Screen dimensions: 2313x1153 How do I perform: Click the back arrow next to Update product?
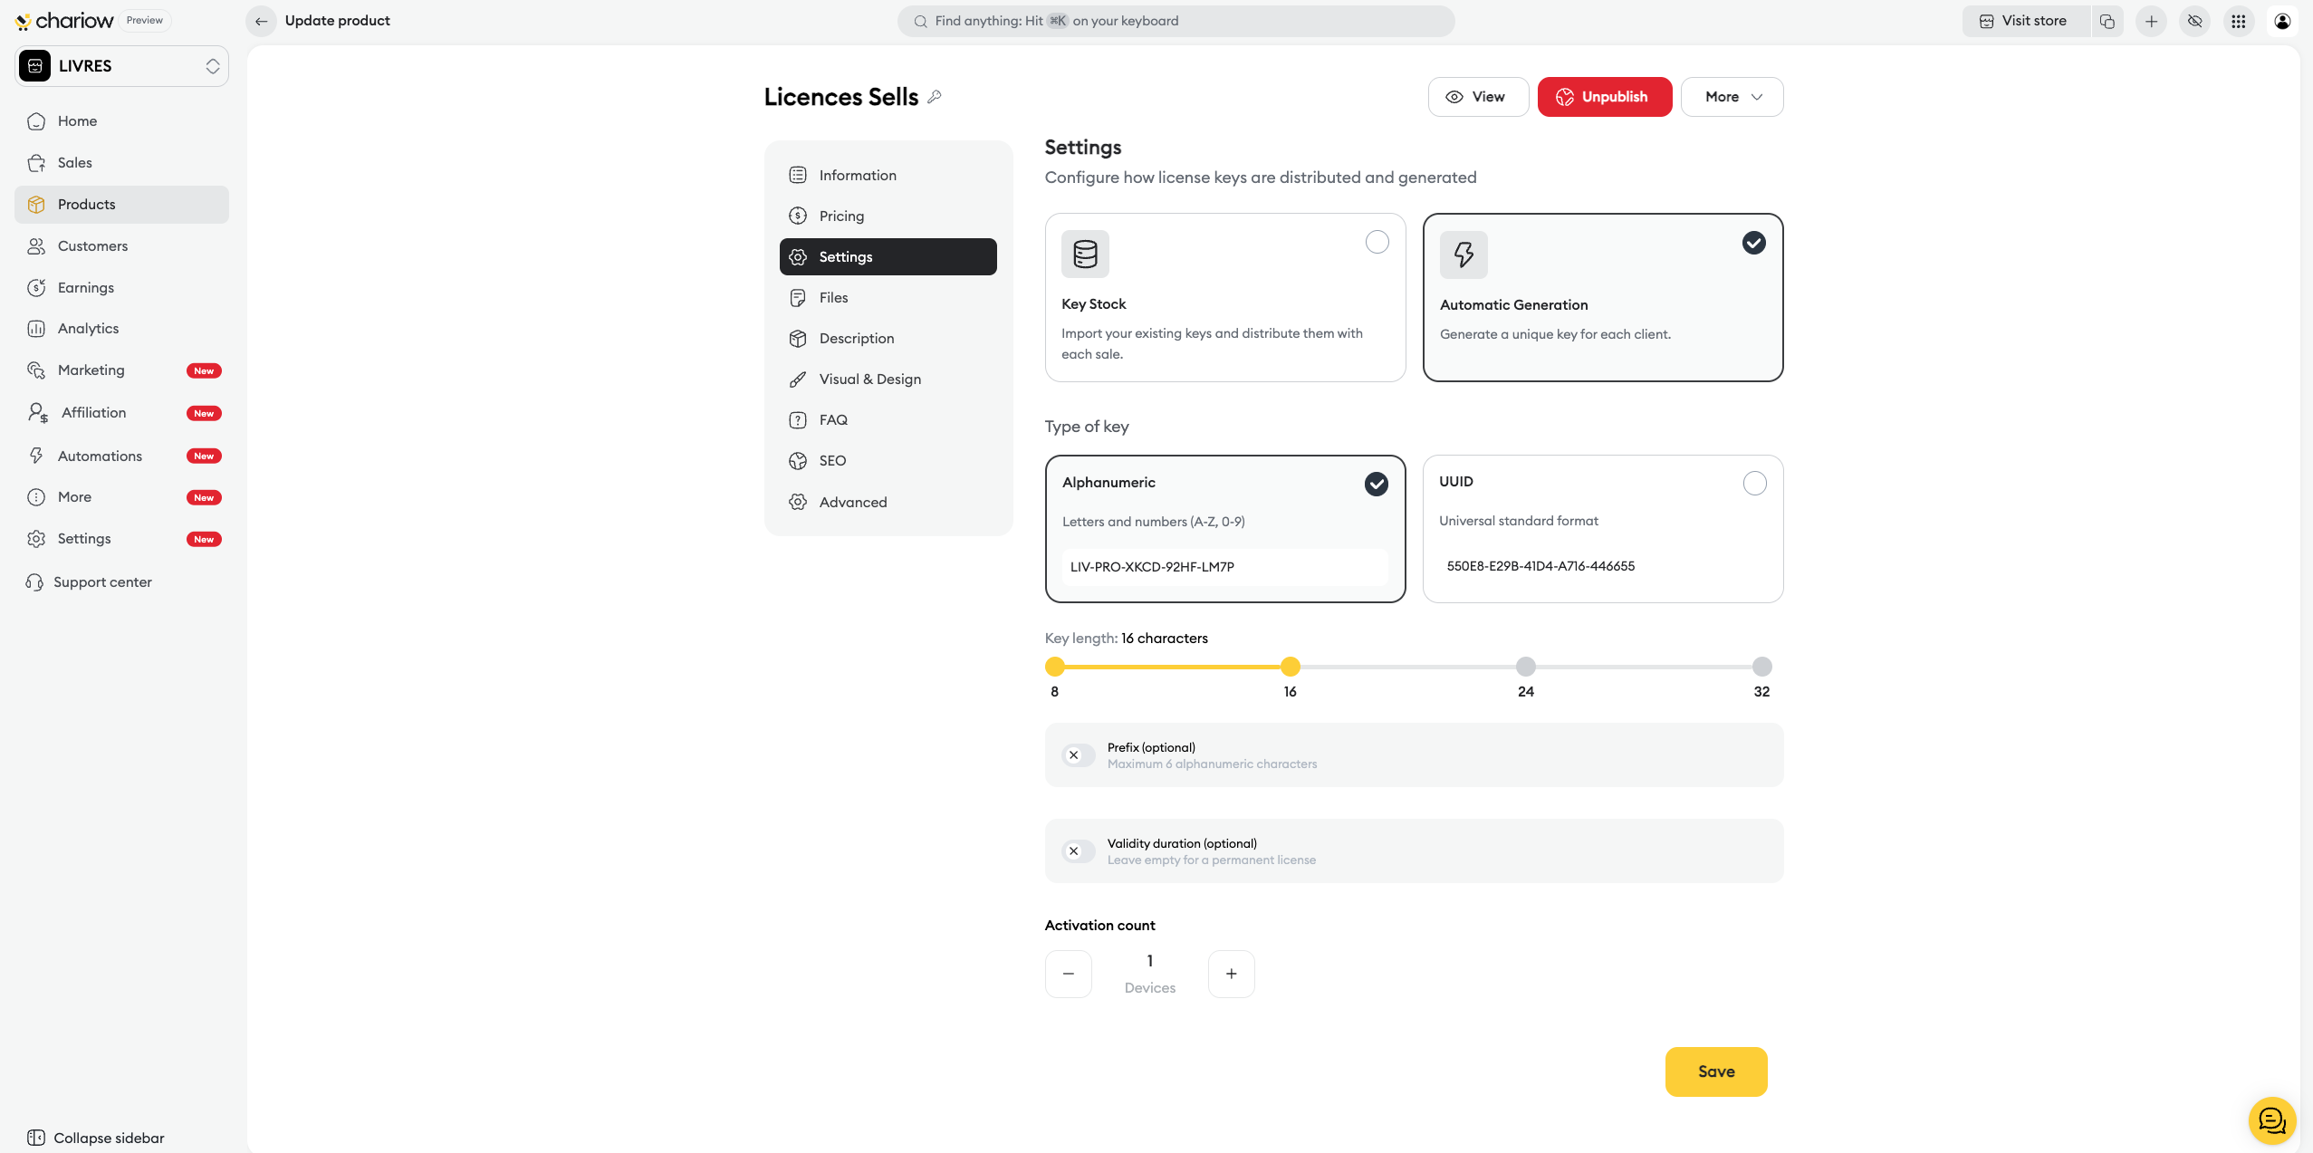pos(261,21)
